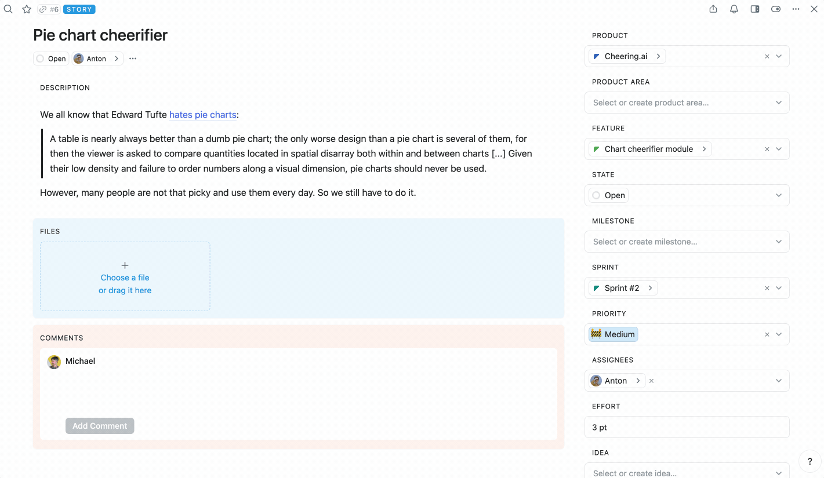Open the top-right more options menu
The width and height of the screenshot is (824, 478).
pyautogui.click(x=796, y=9)
